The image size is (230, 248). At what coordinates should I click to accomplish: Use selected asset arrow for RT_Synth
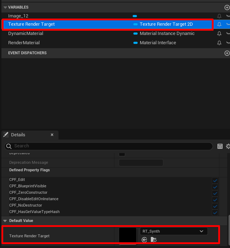[144, 240]
